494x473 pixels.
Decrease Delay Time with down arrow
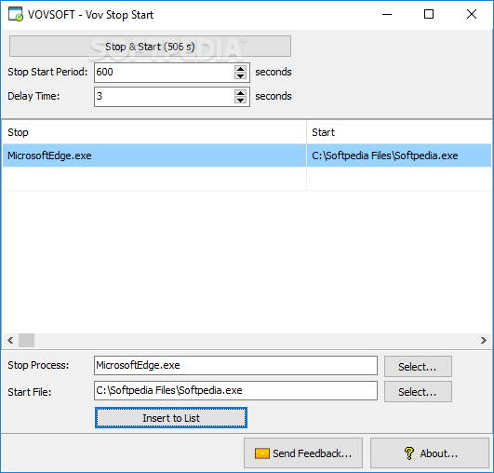(241, 101)
